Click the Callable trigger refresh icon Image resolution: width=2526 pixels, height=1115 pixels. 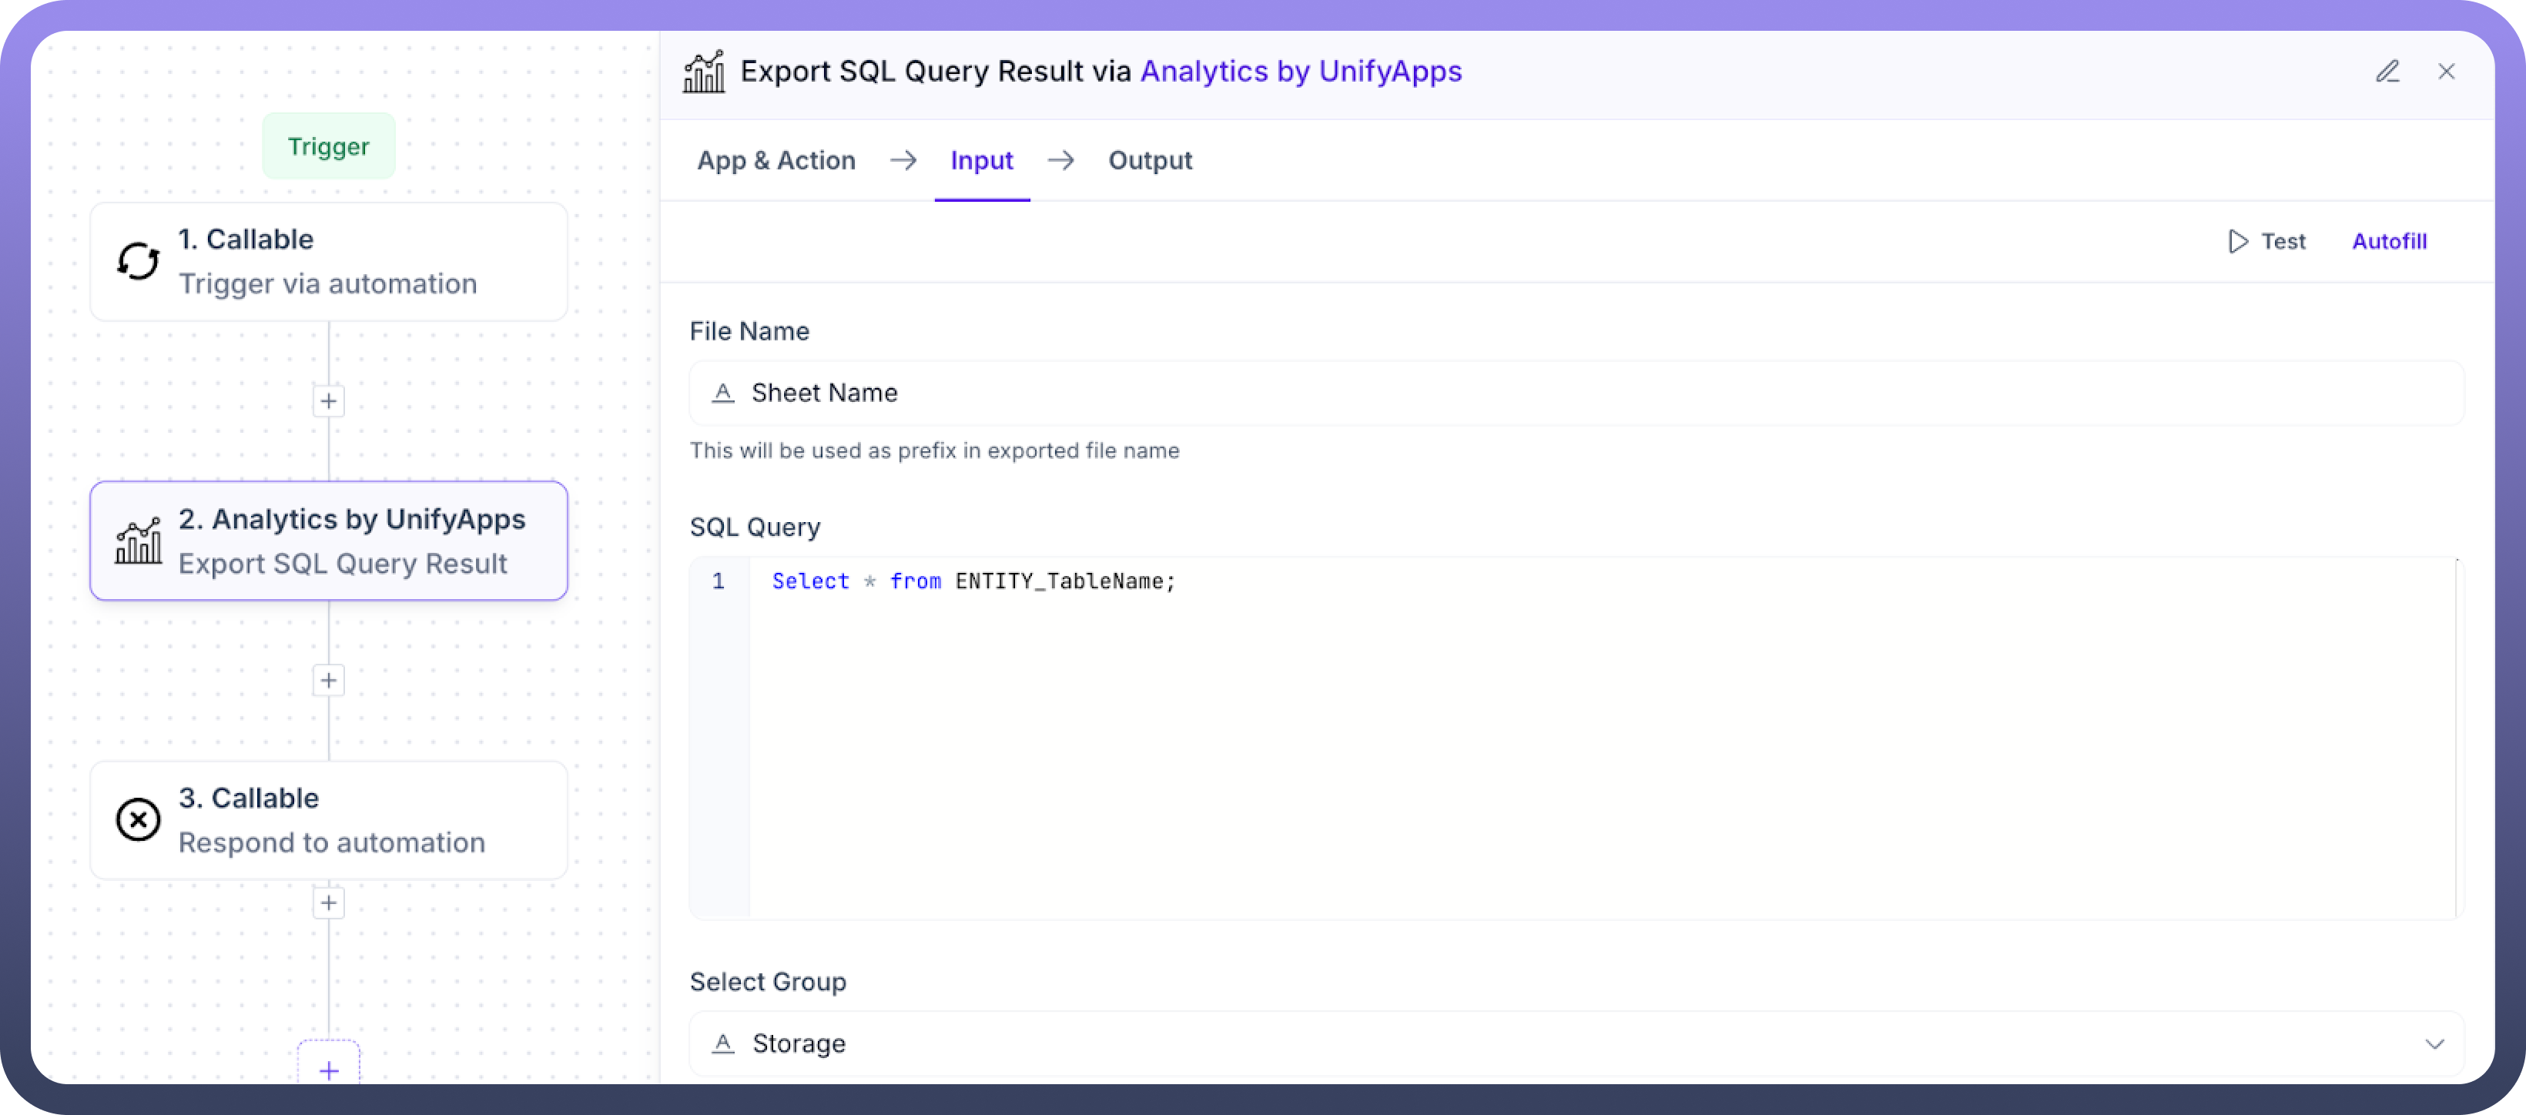click(139, 262)
